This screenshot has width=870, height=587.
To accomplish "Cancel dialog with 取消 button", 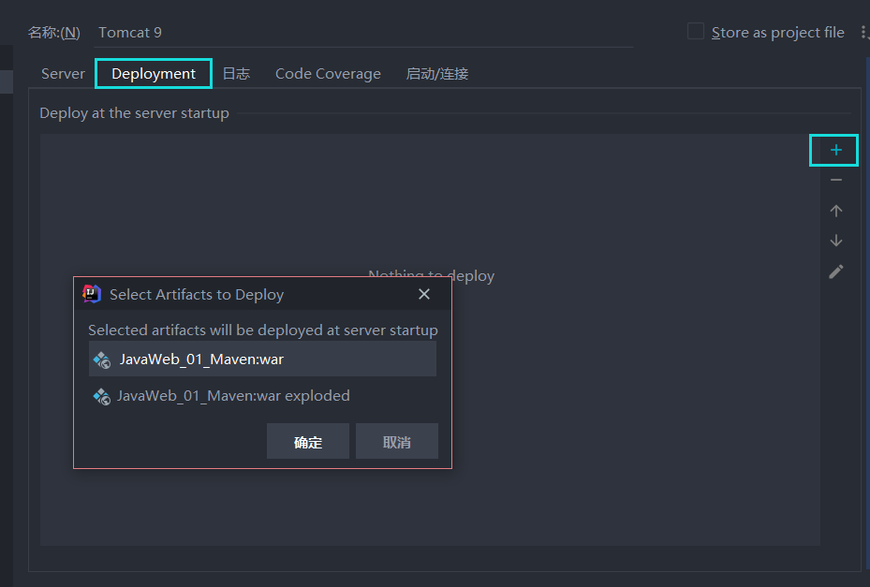I will click(x=397, y=441).
